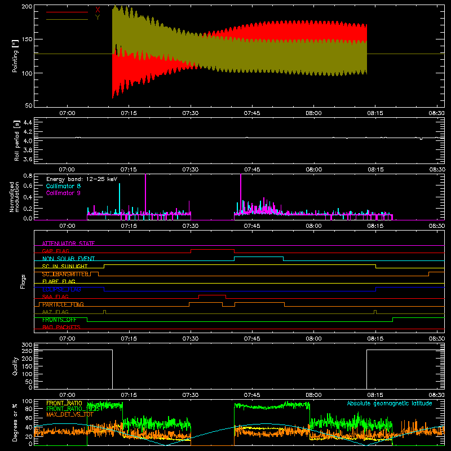The width and height of the screenshot is (451, 451).
Task: Click the FLARE_FLAG label
Action: (59, 281)
